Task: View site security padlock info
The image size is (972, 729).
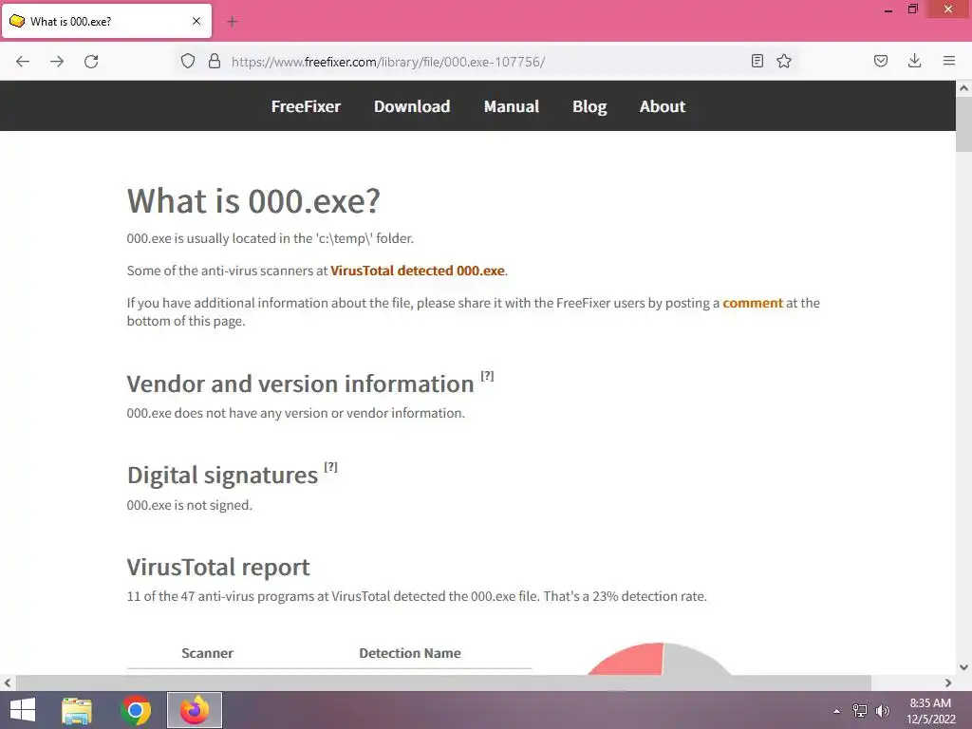Action: click(x=215, y=61)
